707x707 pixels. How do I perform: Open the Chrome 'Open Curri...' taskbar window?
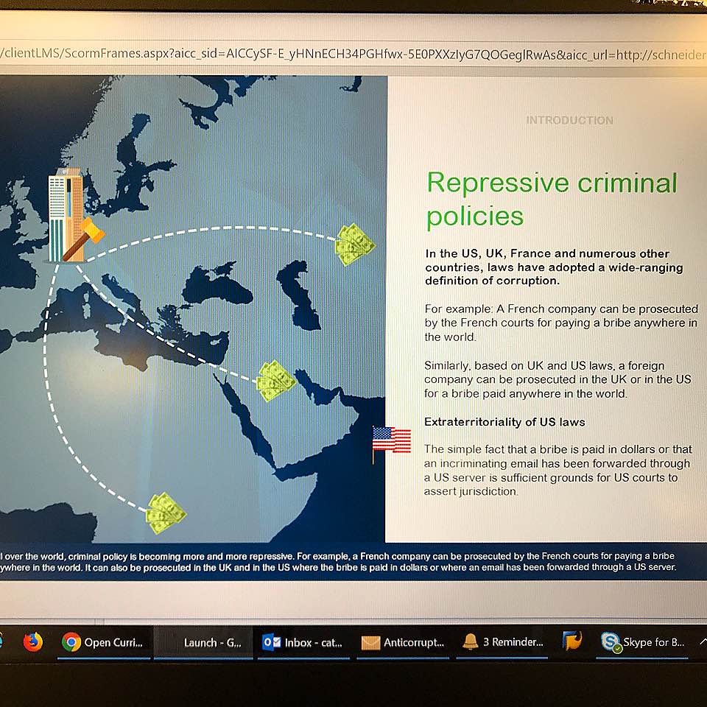104,642
